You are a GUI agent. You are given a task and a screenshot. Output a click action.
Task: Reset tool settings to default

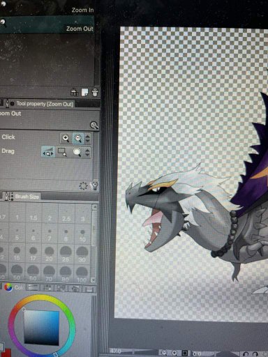(x=83, y=185)
